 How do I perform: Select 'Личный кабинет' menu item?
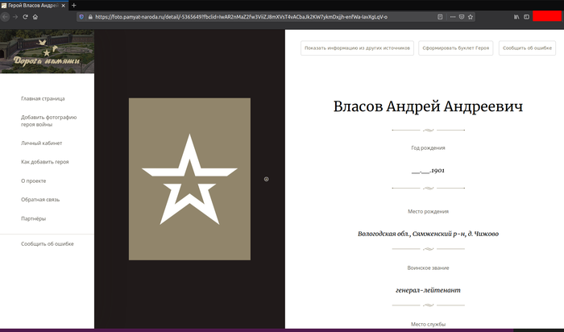[x=41, y=143]
